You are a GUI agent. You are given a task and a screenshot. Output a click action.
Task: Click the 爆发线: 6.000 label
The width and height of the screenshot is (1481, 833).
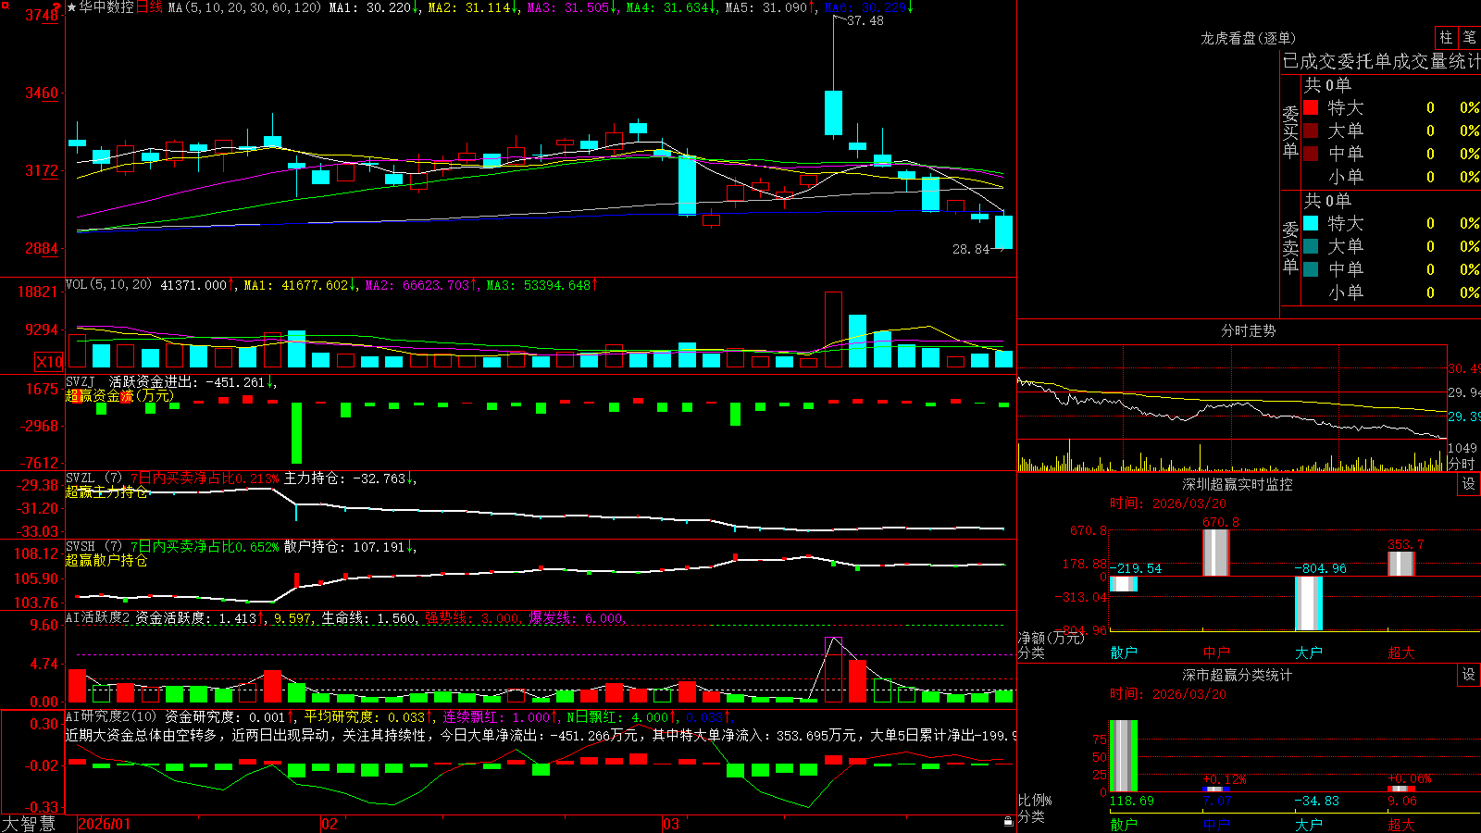coord(577,618)
